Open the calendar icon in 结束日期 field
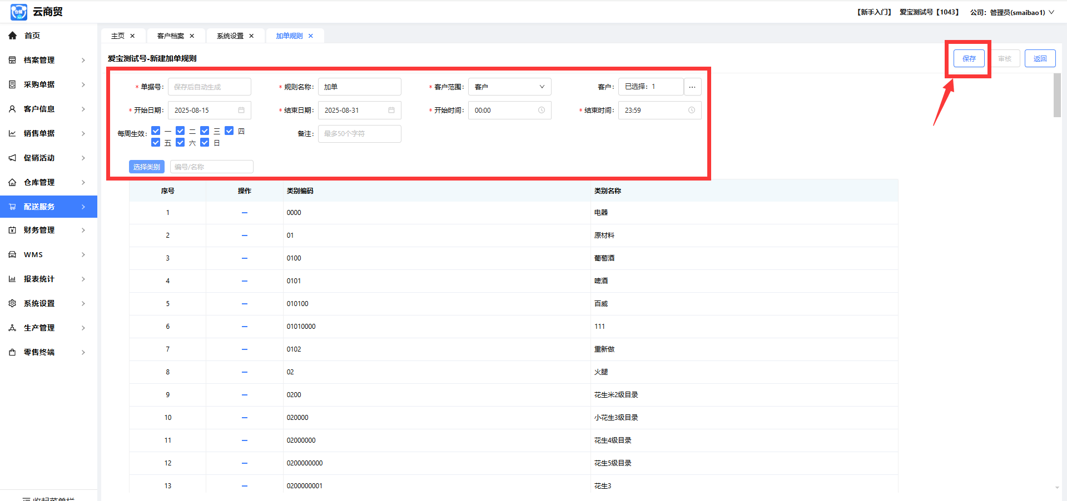This screenshot has height=501, width=1067. [391, 111]
